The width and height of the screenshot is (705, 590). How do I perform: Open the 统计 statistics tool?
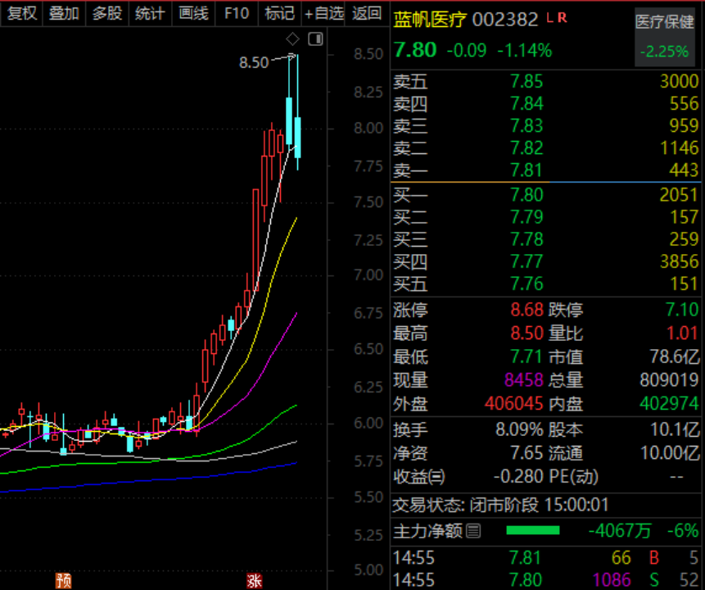click(x=150, y=13)
